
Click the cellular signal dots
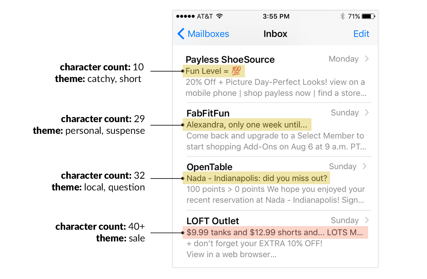(x=185, y=16)
